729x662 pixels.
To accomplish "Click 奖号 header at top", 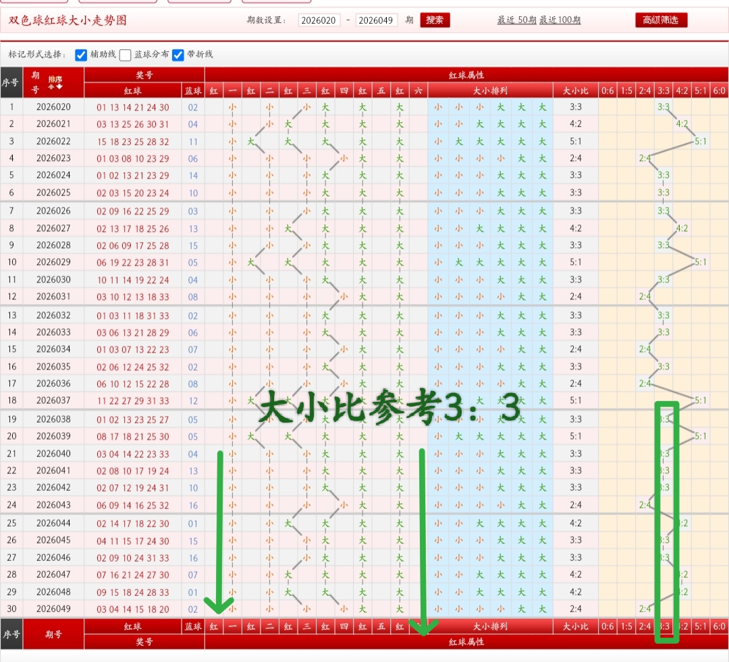I will (x=144, y=75).
